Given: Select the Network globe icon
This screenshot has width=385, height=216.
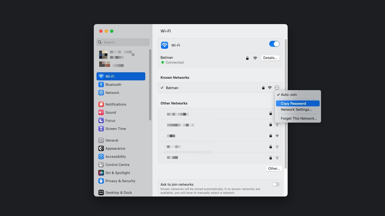Looking at the screenshot, I should tap(101, 93).
